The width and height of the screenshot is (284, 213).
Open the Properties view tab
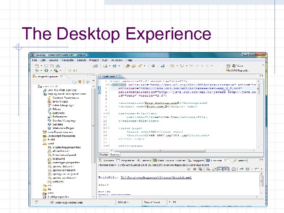[125, 161]
